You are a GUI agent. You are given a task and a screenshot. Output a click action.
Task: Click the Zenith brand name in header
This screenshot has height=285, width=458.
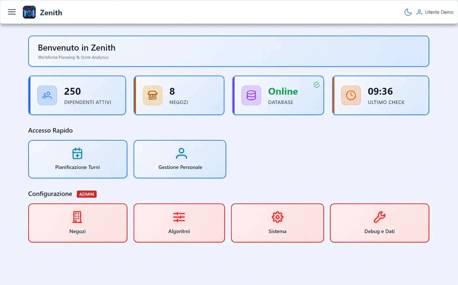[x=51, y=13]
